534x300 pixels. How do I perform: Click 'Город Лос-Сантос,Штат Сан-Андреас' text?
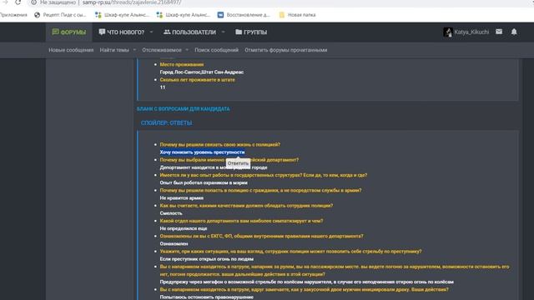point(202,72)
